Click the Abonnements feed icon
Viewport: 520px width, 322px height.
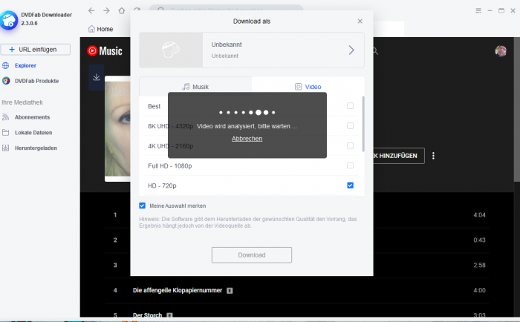pyautogui.click(x=6, y=117)
